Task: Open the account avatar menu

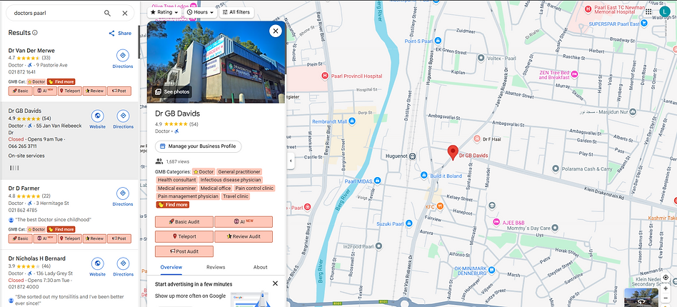Action: pyautogui.click(x=665, y=12)
